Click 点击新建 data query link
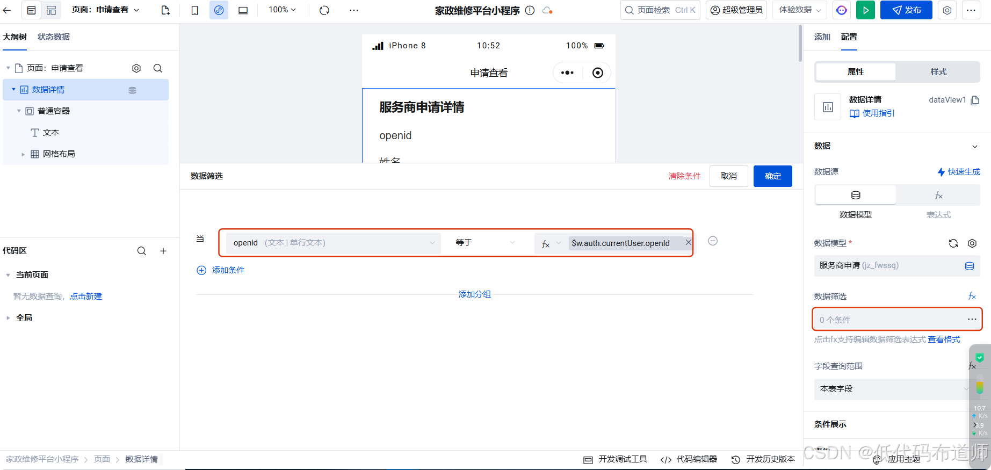Viewport: 991px width, 470px height. [86, 297]
